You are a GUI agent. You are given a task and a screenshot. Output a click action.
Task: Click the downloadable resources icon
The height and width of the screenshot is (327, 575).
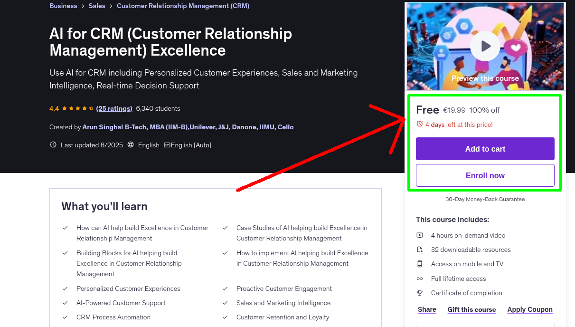[x=420, y=250]
